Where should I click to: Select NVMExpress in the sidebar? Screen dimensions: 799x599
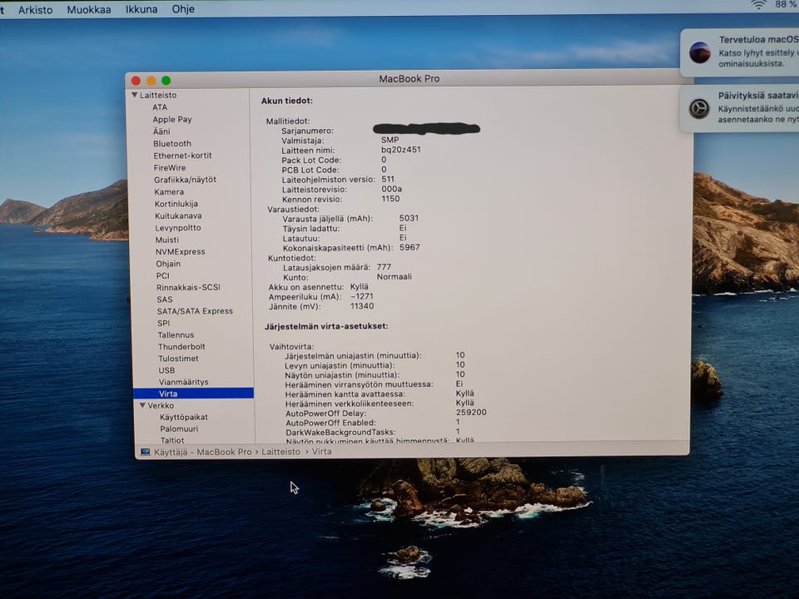coord(181,251)
